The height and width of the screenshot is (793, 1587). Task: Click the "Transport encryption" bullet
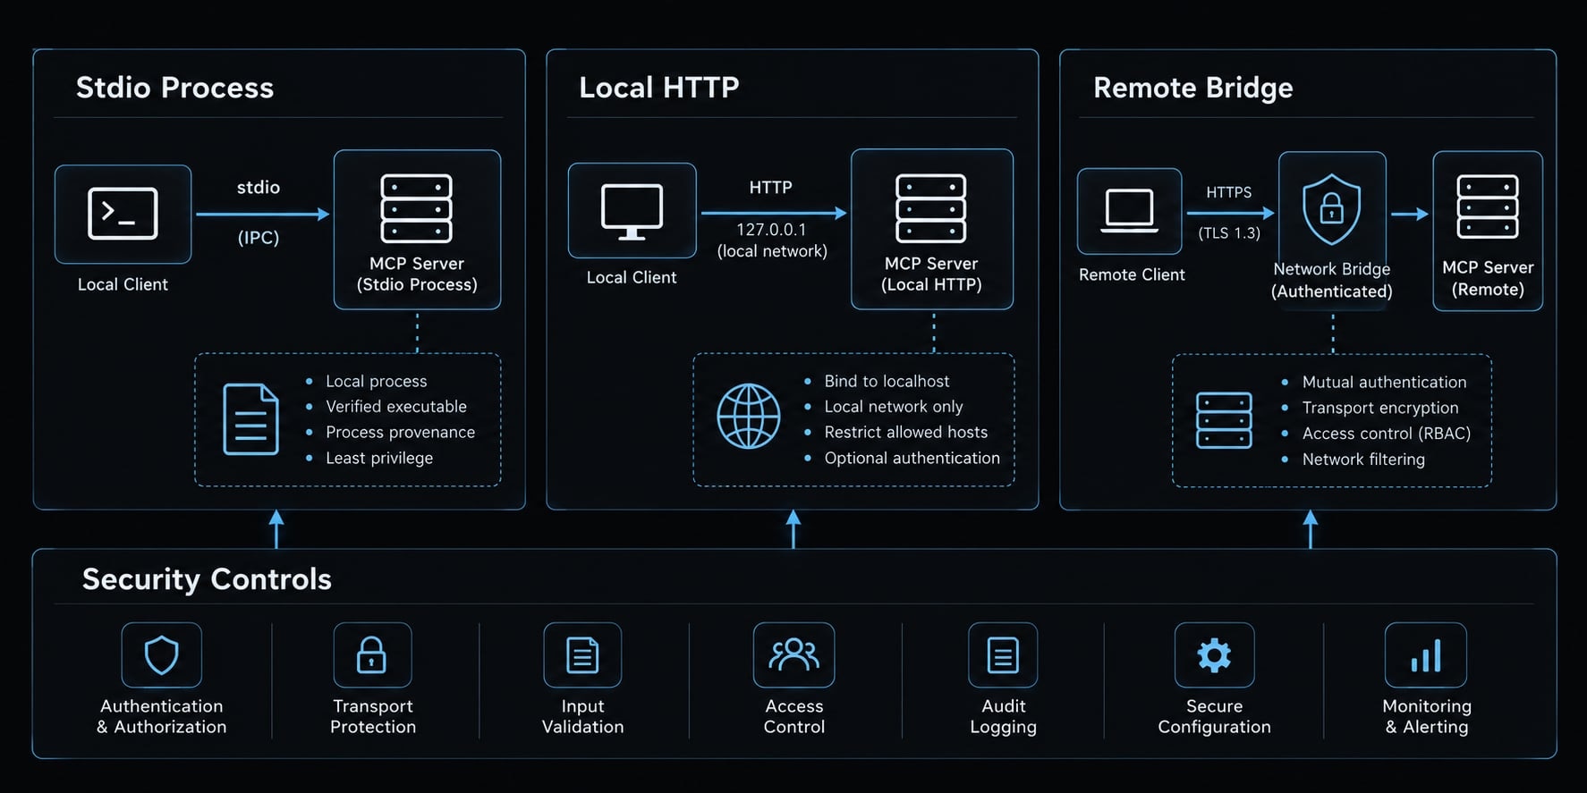point(1380,409)
